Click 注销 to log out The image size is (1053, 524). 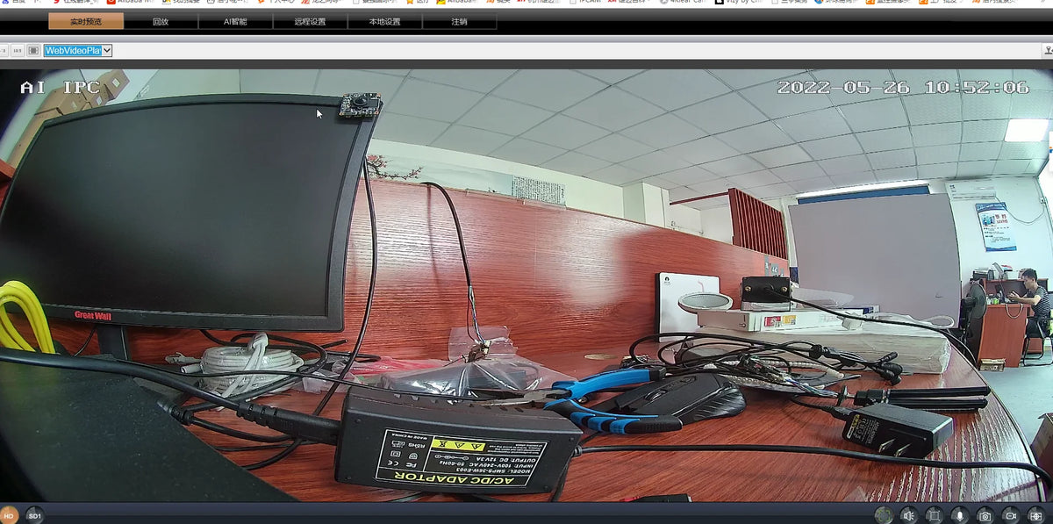[x=459, y=21]
